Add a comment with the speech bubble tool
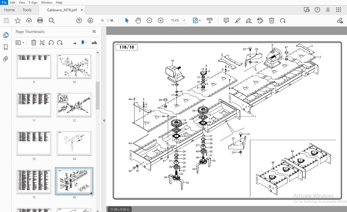Screen dimensions: 347x212 point(226,20)
